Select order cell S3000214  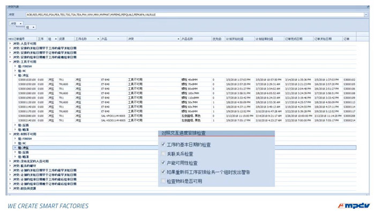349,120
